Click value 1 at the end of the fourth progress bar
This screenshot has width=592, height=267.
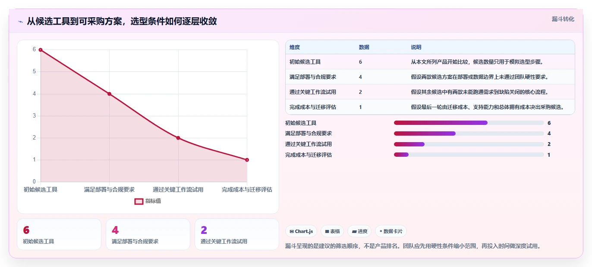(x=549, y=155)
